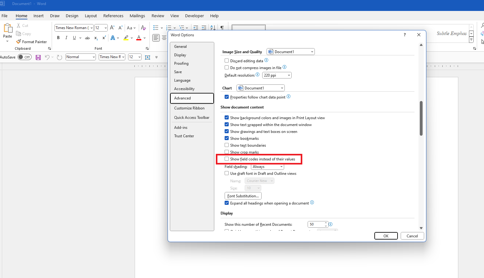Screen dimensions: 484x278
Task: Confirm settings with OK button
Action: (386, 235)
